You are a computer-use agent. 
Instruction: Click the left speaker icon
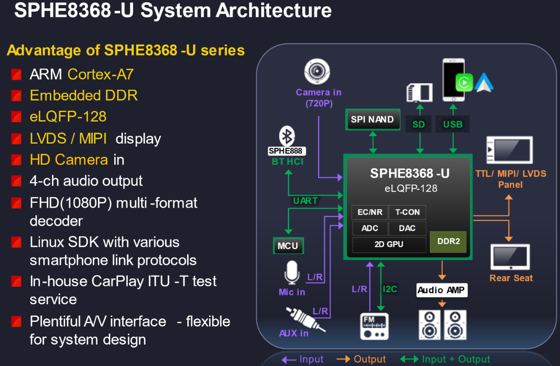[429, 325]
